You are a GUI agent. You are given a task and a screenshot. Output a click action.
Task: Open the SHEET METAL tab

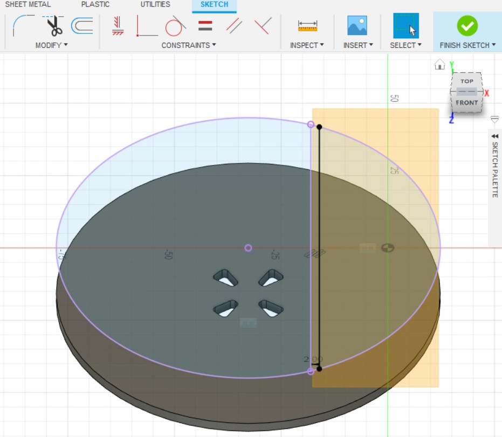point(28,4)
